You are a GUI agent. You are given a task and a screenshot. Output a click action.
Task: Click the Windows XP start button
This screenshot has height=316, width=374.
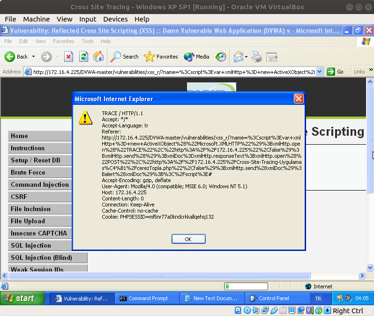(x=22, y=298)
